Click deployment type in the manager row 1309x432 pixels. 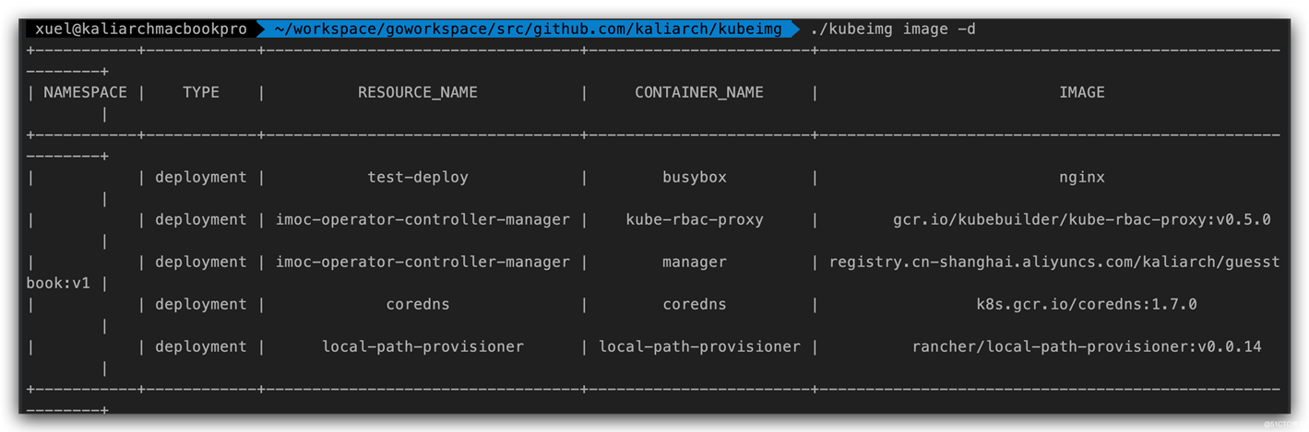201,262
